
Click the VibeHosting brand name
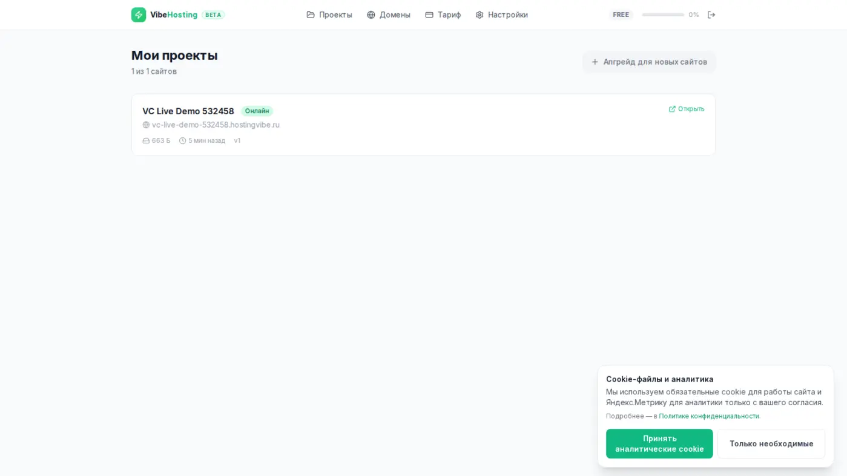(x=174, y=15)
